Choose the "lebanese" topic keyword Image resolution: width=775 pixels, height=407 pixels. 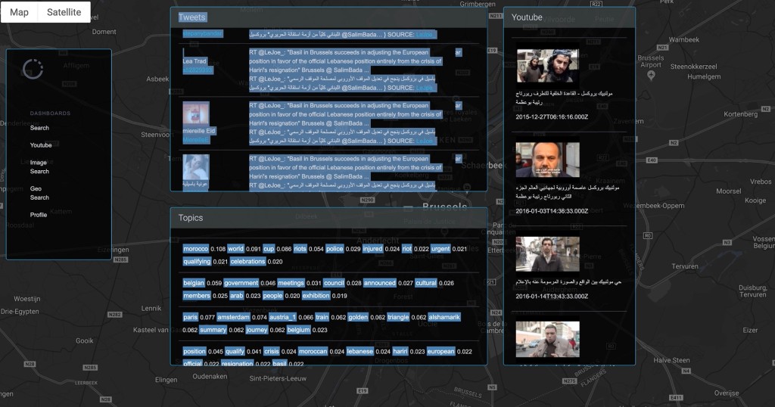pyautogui.click(x=359, y=351)
